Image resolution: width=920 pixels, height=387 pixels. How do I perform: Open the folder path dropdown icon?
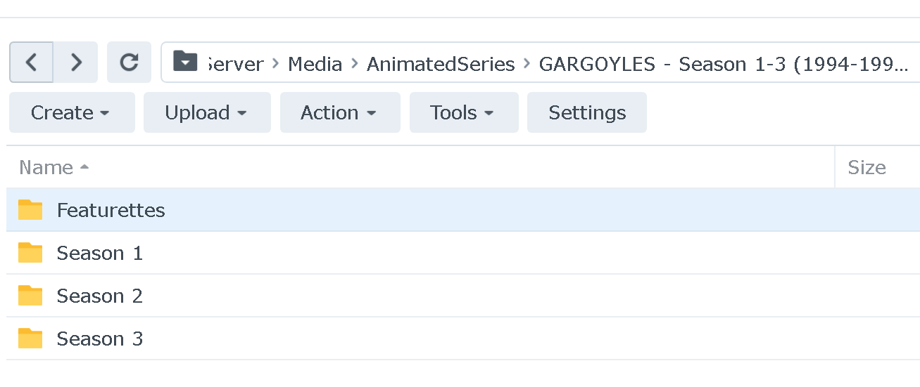[185, 63]
